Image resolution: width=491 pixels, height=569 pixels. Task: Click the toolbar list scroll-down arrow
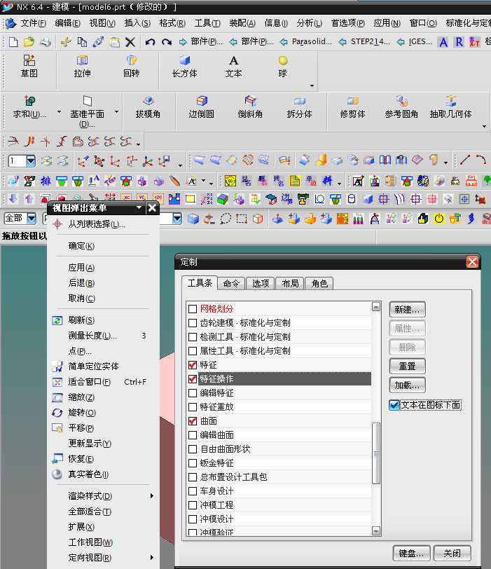(376, 531)
